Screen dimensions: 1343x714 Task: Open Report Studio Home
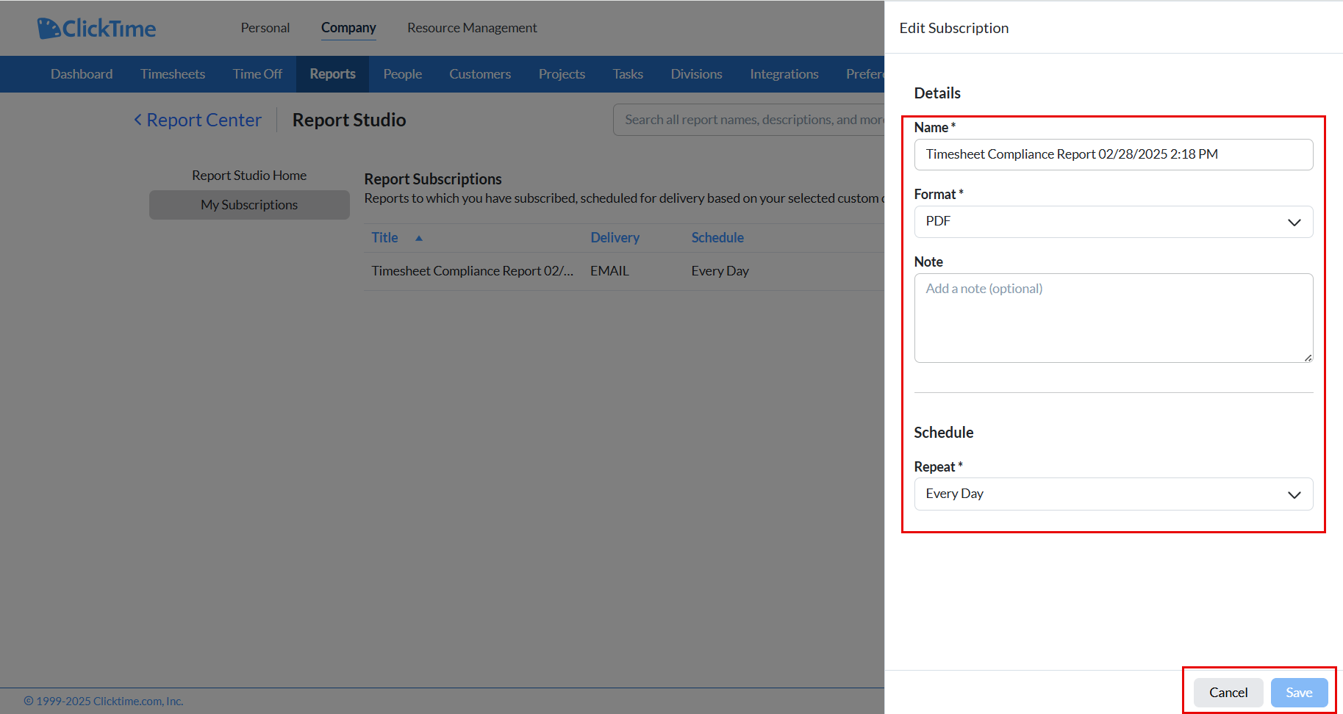pyautogui.click(x=249, y=176)
